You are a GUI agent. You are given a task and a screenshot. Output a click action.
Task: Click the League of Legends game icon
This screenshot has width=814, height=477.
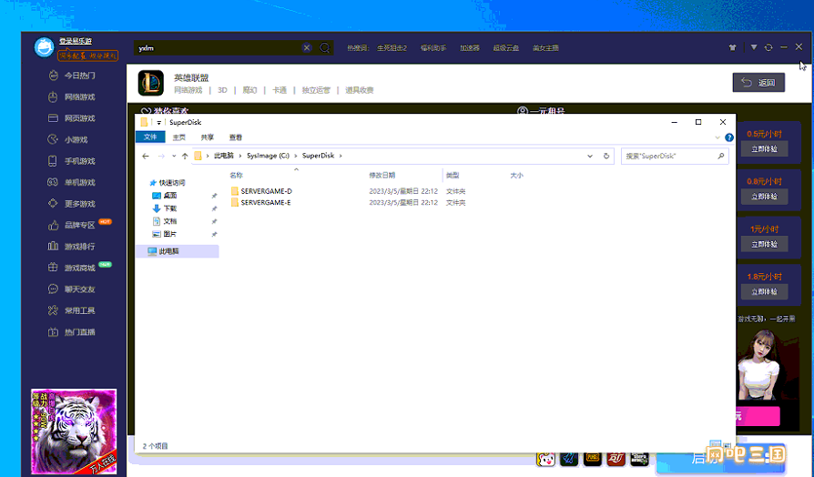point(151,83)
